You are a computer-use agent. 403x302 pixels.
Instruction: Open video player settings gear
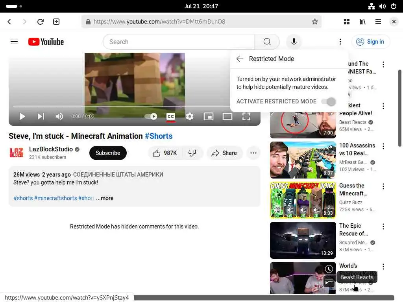tap(189, 116)
